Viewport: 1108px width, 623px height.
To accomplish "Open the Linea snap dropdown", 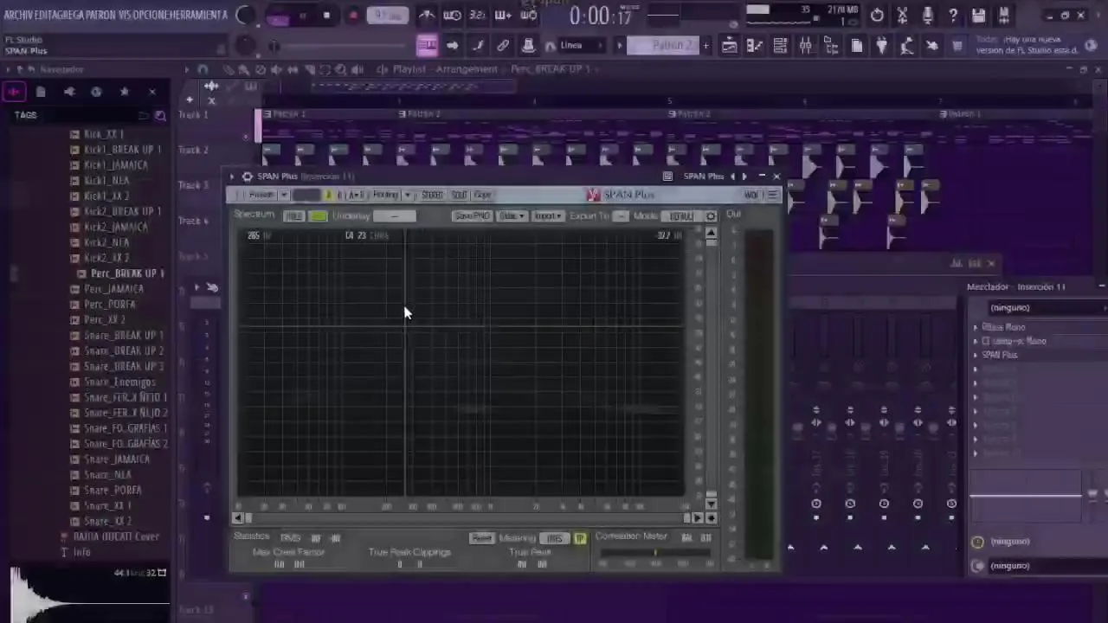I will [581, 46].
